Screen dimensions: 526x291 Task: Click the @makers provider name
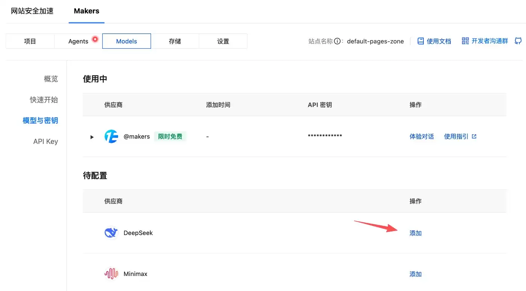[137, 136]
